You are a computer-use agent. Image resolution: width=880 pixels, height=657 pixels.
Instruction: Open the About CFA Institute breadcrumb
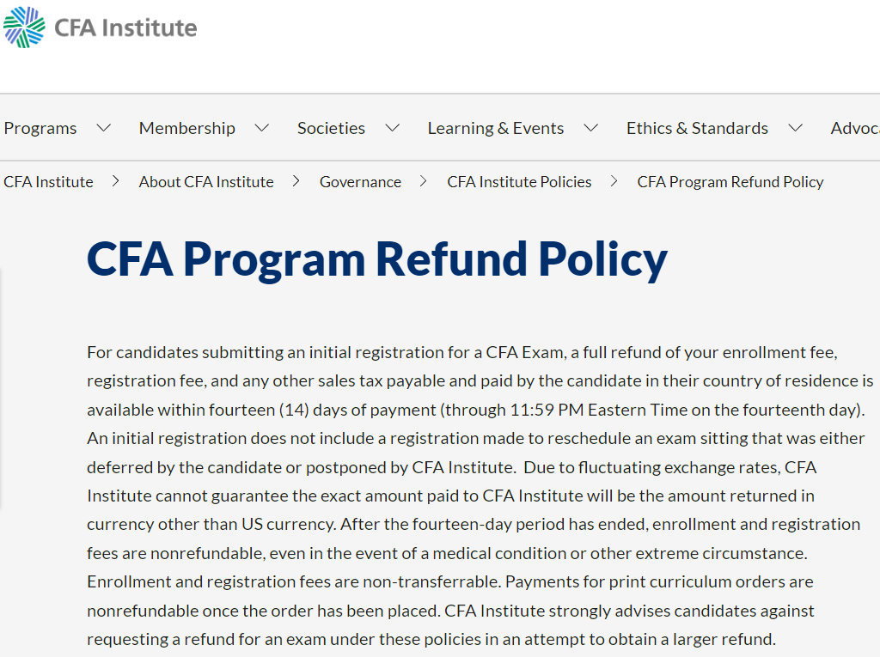pos(206,182)
